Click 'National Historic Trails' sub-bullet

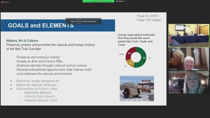(41, 100)
